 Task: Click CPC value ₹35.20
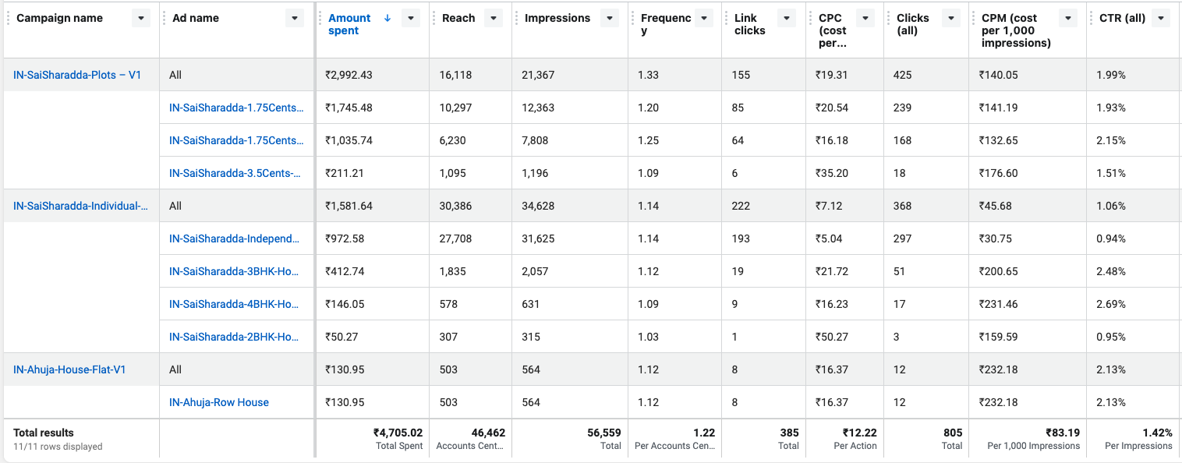coord(831,173)
